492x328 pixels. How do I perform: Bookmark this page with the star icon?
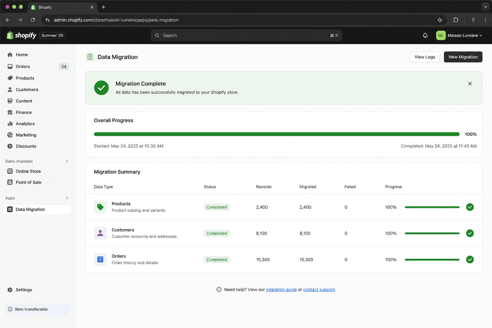point(440,20)
